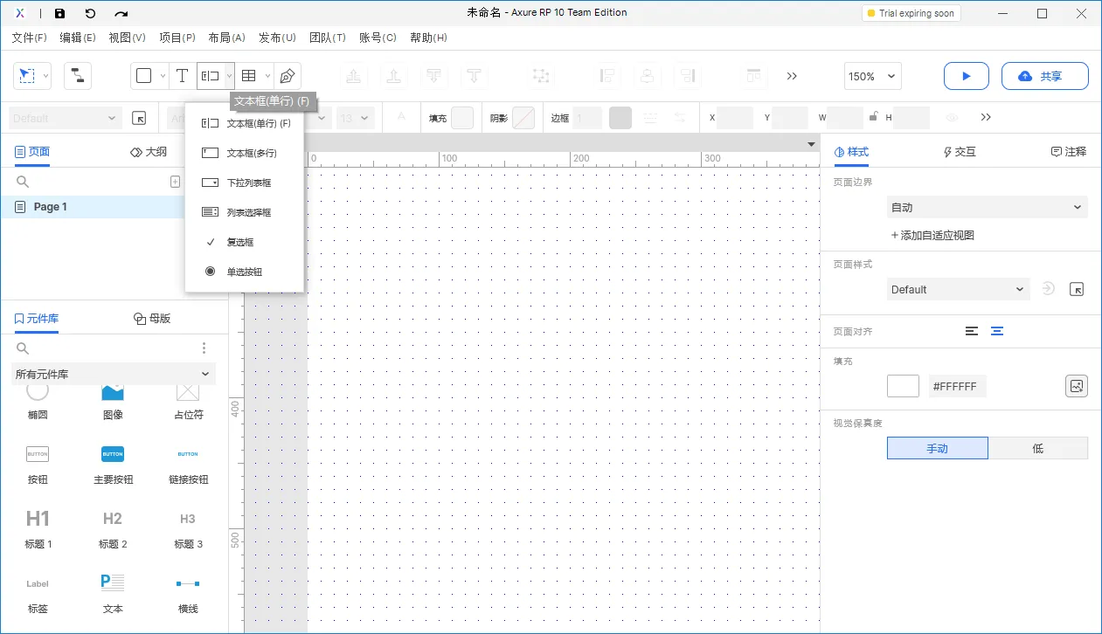The width and height of the screenshot is (1102, 634).
Task: Open the 所有元件库 library dropdown
Action: click(113, 374)
